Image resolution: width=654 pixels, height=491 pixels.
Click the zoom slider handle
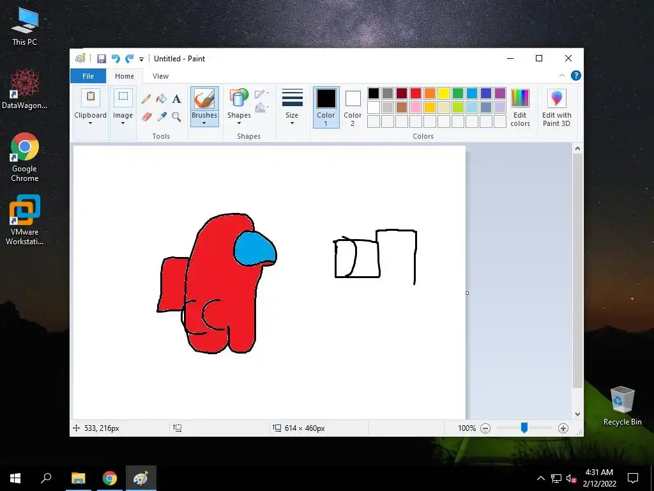pos(524,428)
